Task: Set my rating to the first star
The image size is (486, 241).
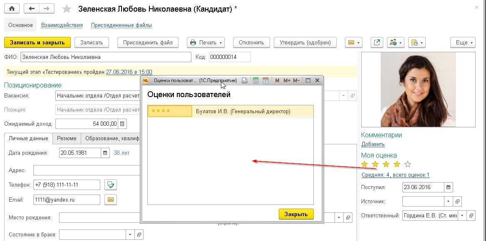Action: pyautogui.click(x=365, y=165)
